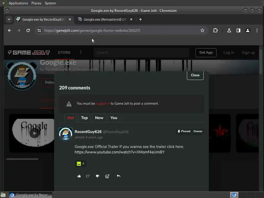Viewport: 264px width, 198px height.
Task: Open the System menu
Action: (x=50, y=3)
